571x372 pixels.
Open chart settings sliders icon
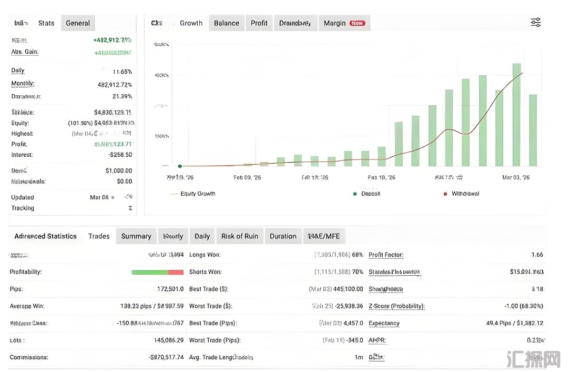pyautogui.click(x=535, y=23)
